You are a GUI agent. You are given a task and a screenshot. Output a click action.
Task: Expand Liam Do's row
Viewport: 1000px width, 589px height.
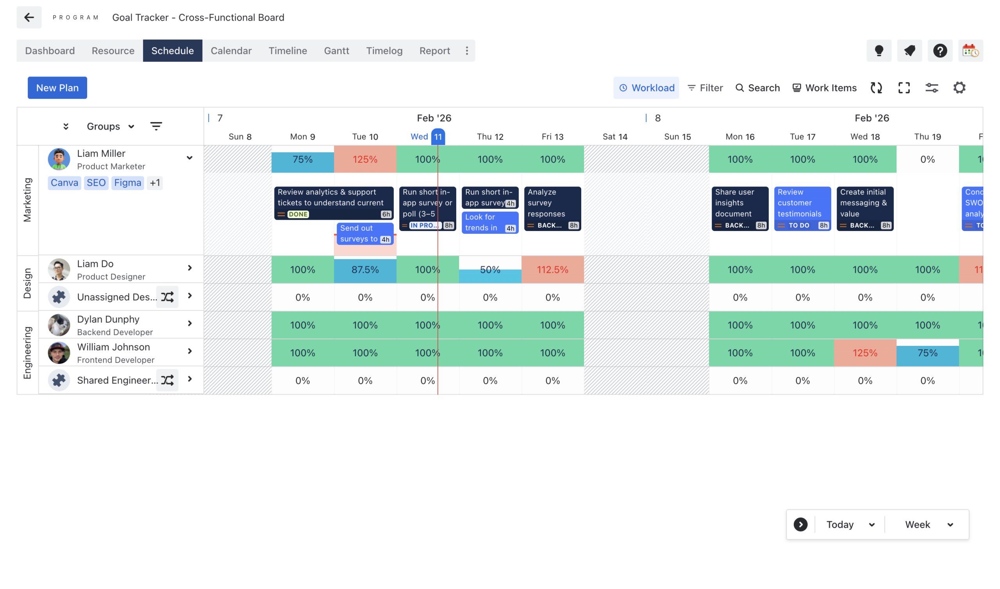coord(190,268)
